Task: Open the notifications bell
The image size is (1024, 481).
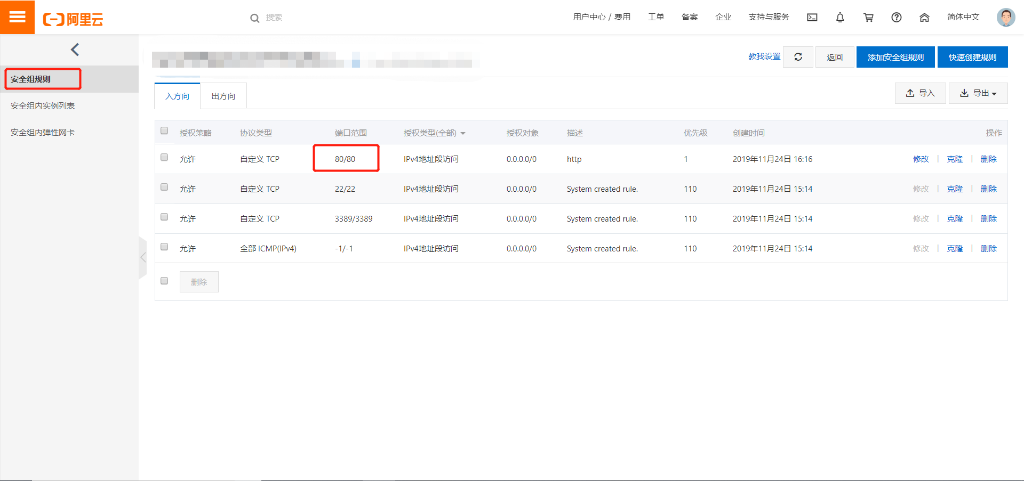Action: [x=840, y=18]
